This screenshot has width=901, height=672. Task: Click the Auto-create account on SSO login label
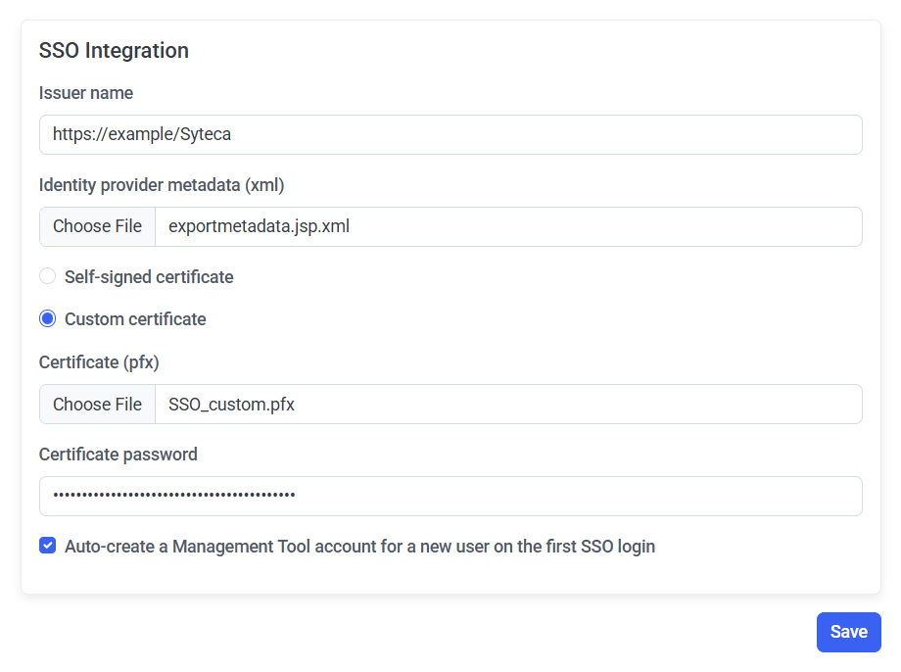pos(359,547)
